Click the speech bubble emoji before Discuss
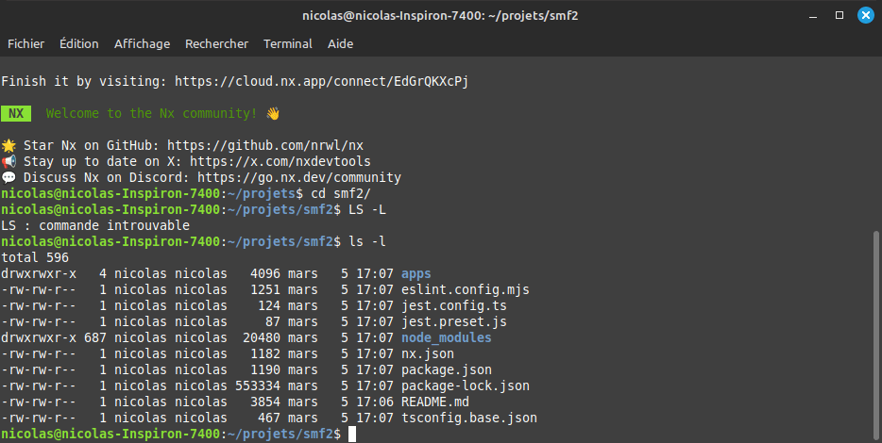This screenshot has height=443, width=882. (8, 177)
